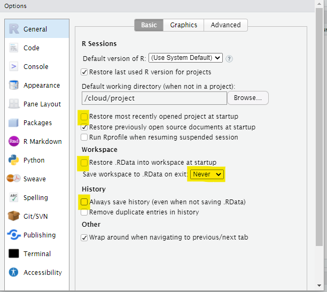Click Default version of R label
Viewport: 327px width, 292px height.
[114, 59]
